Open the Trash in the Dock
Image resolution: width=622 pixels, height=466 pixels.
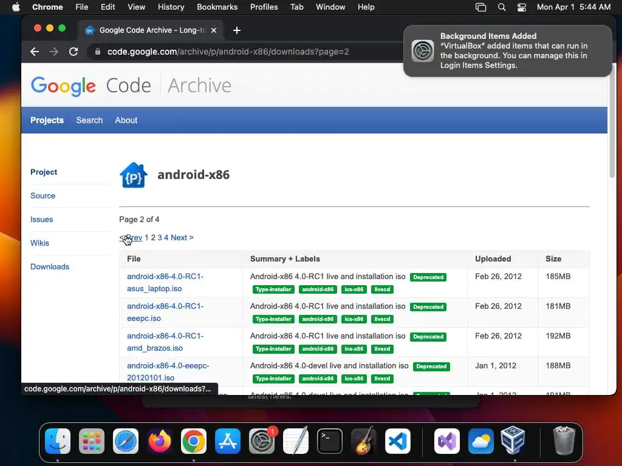coord(564,441)
